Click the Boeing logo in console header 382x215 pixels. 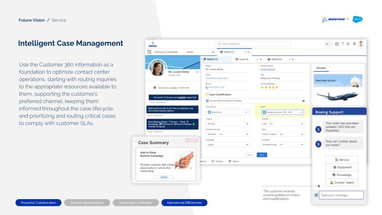153,44
